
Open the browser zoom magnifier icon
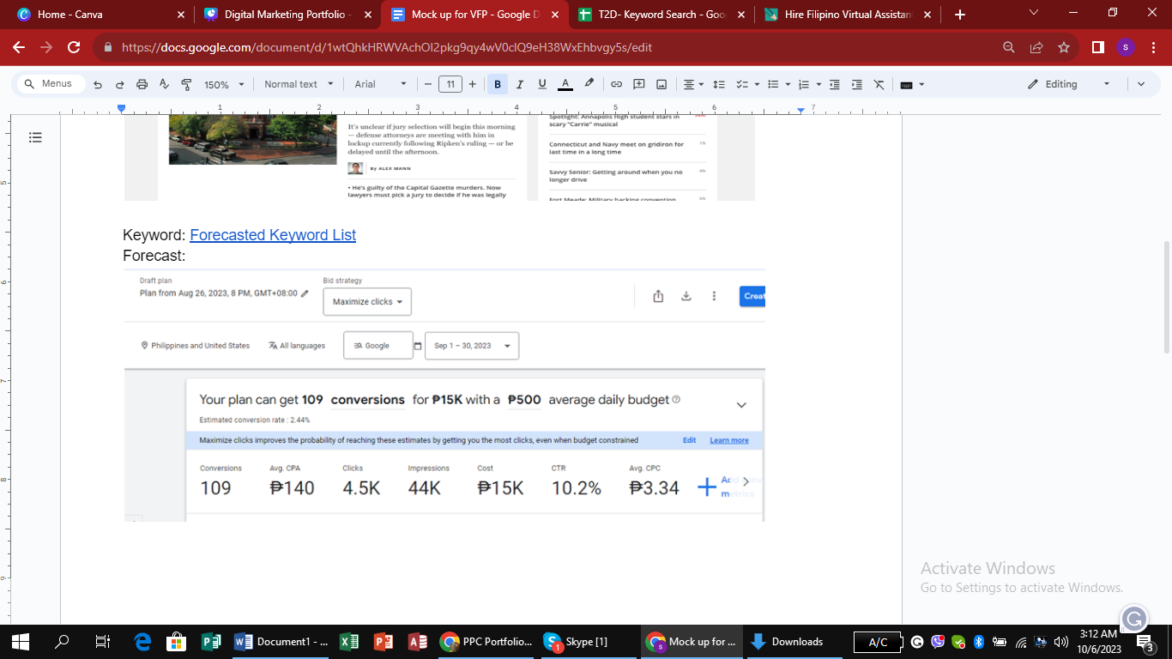pos(1009,48)
